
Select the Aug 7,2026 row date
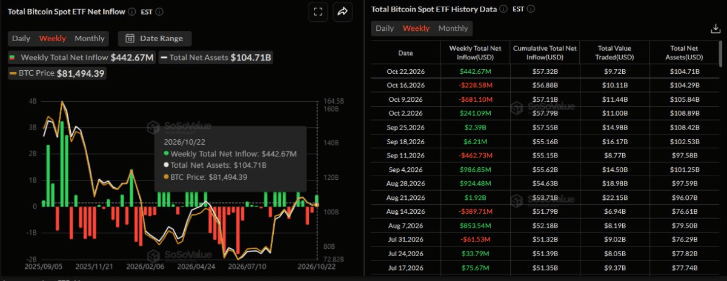(x=405, y=226)
